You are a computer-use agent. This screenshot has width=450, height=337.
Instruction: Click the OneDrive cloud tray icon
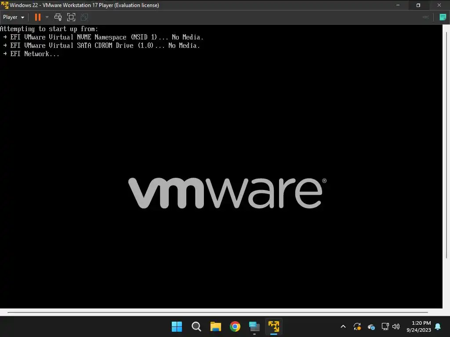pyautogui.click(x=371, y=326)
